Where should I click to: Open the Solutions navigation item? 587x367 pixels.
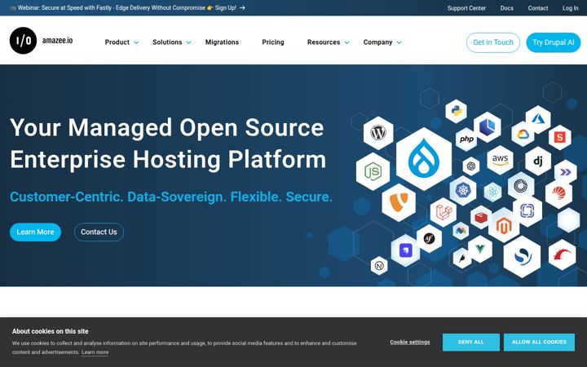pyautogui.click(x=167, y=42)
